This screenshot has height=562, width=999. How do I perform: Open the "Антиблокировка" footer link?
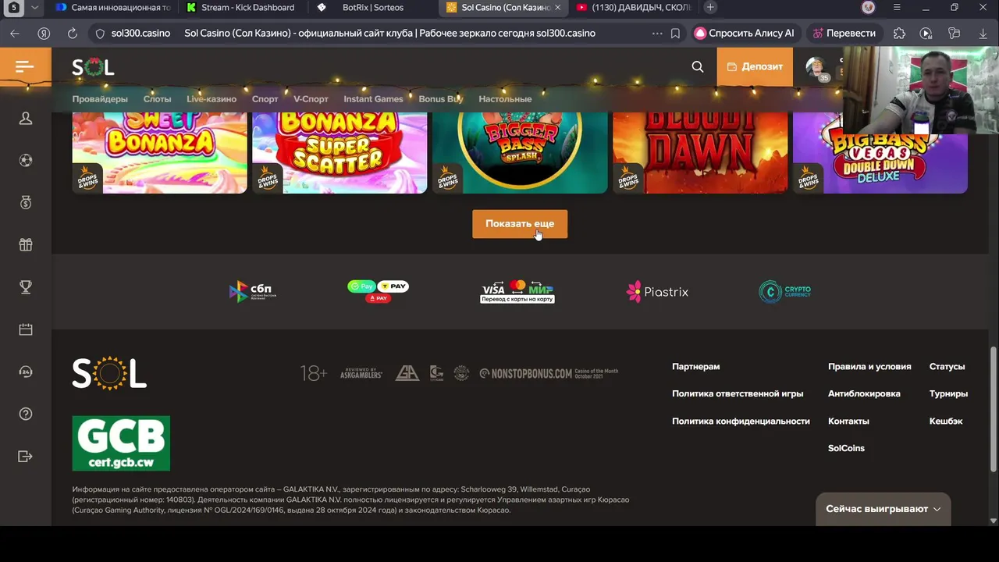pos(864,393)
